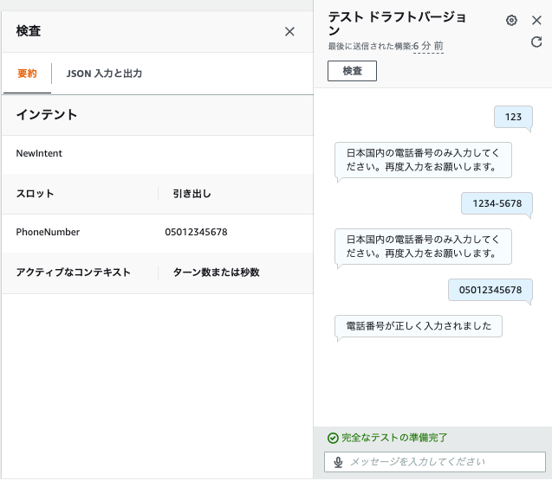Click the green 完全なテストの準備完了 check icon
The width and height of the screenshot is (552, 481).
point(333,438)
